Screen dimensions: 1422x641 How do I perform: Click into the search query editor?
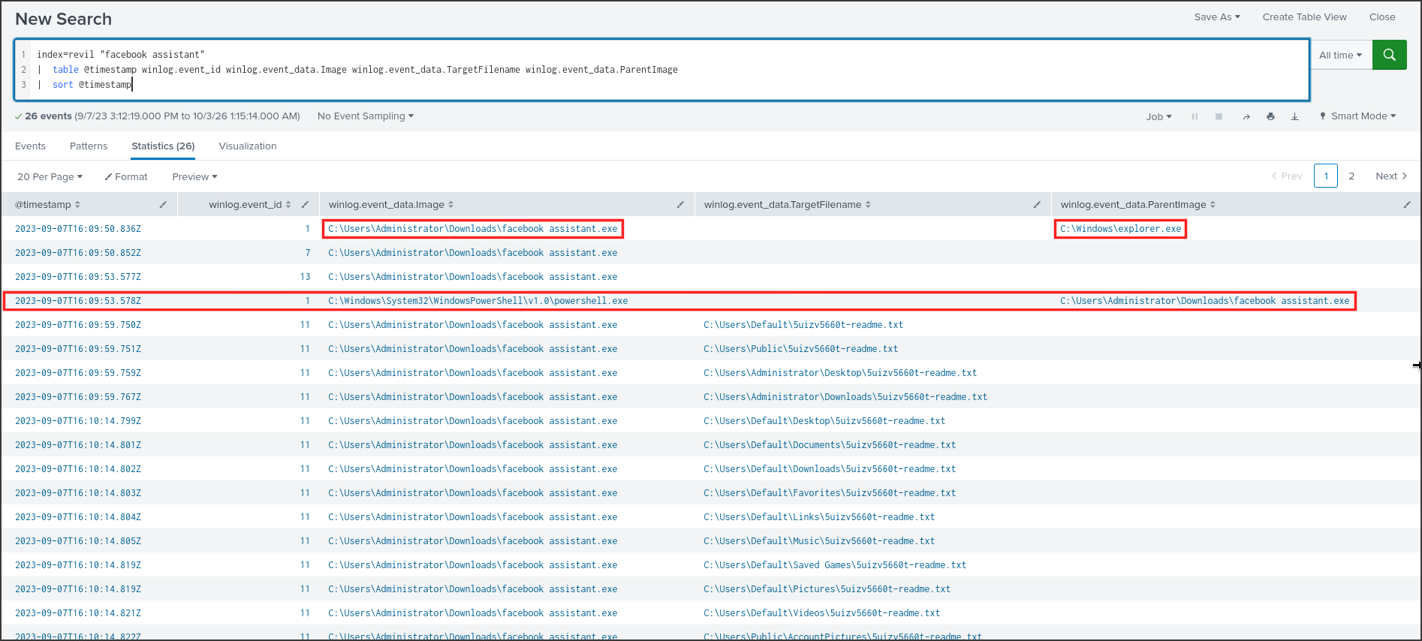[661, 70]
